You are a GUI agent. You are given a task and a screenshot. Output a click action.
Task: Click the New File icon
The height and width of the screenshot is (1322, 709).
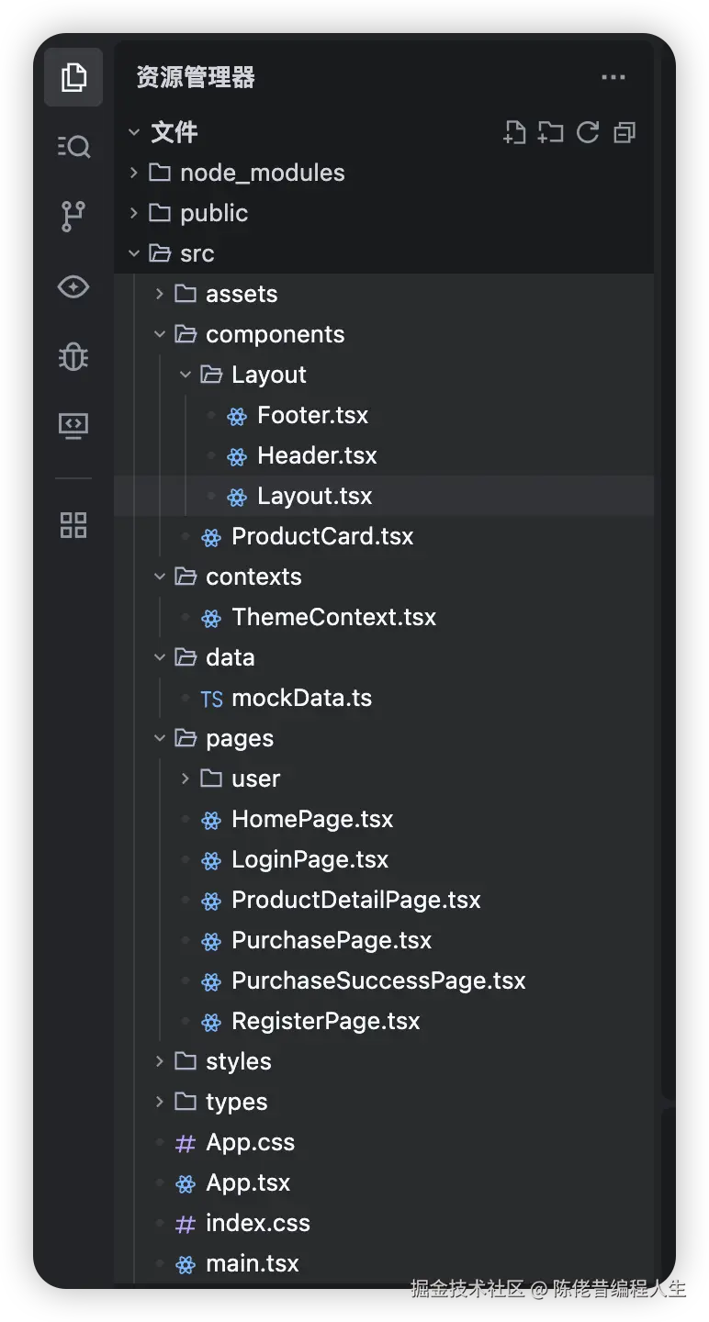[514, 132]
